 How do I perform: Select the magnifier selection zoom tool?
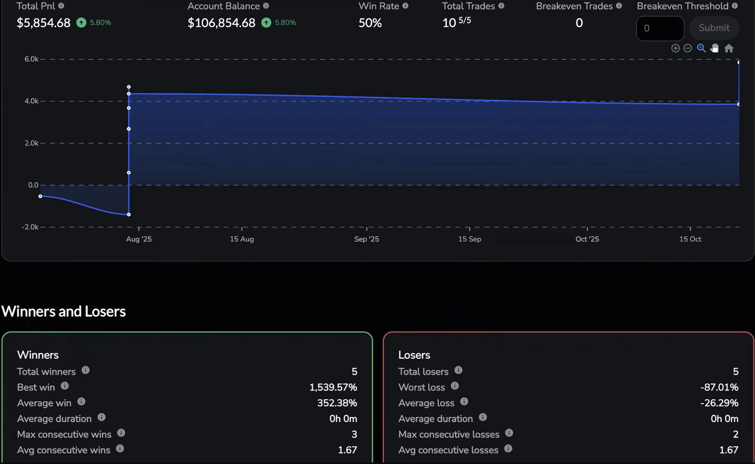pyautogui.click(x=701, y=48)
